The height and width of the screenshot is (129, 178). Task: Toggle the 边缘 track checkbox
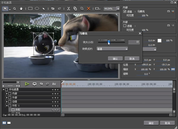(x=10, y=101)
